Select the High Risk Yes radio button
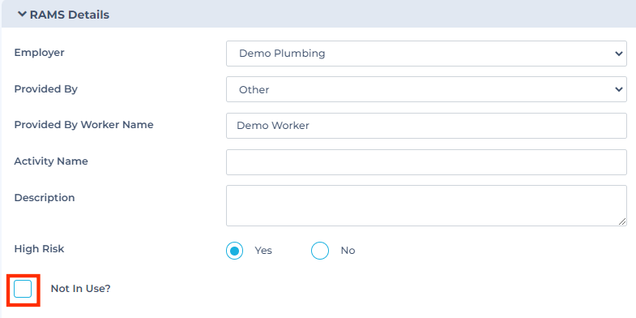The image size is (636, 318). (x=234, y=251)
